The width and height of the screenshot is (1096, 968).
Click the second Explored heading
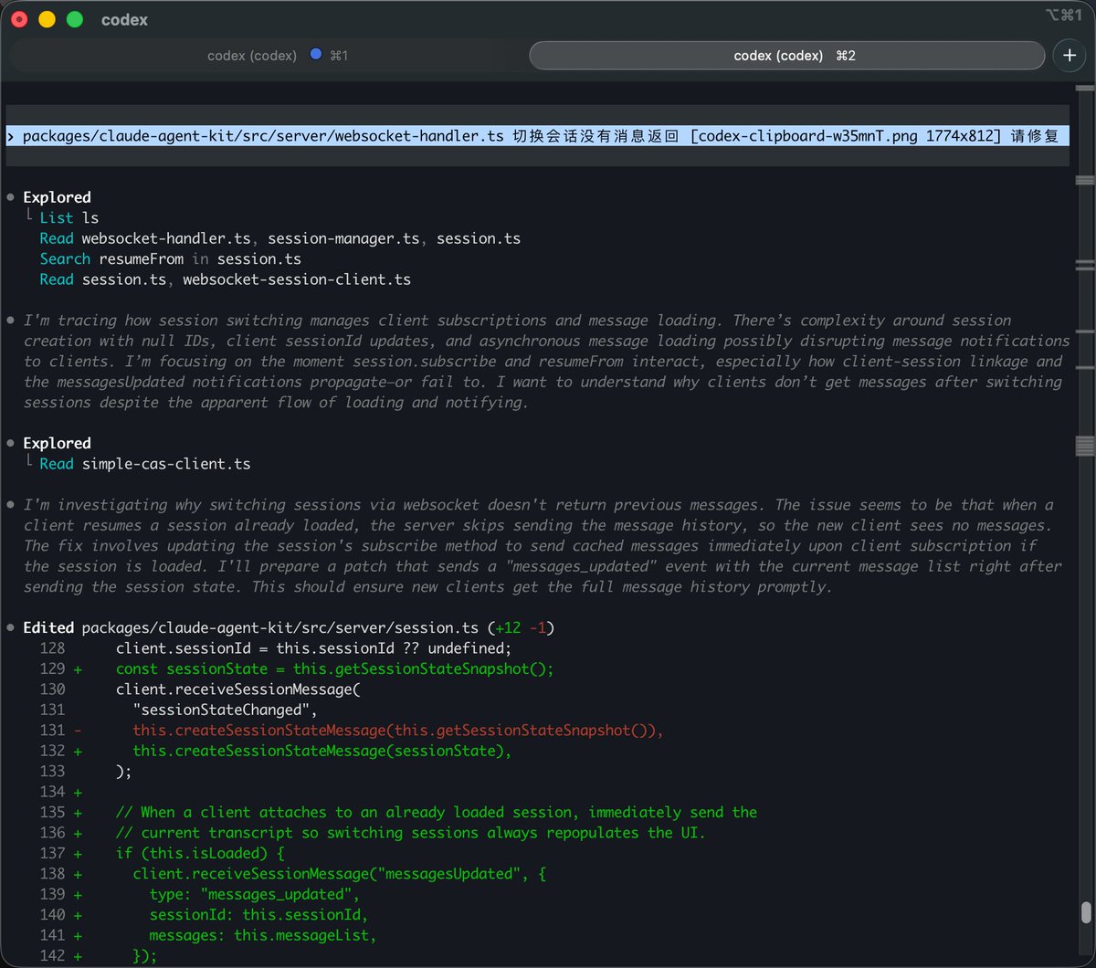tap(57, 443)
